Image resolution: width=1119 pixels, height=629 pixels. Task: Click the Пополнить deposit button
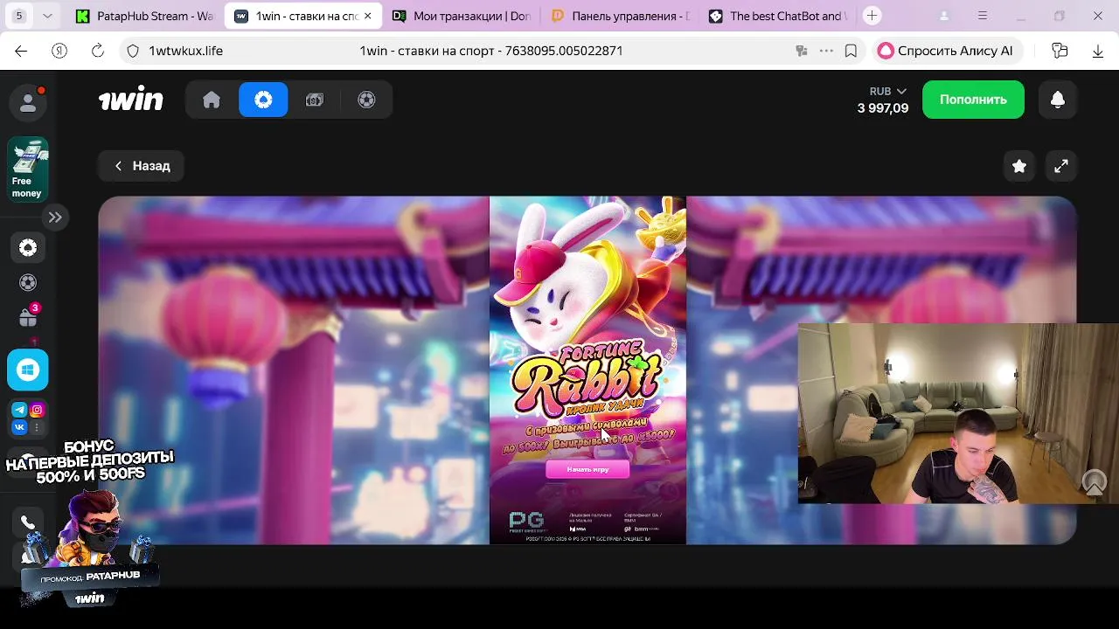[973, 100]
